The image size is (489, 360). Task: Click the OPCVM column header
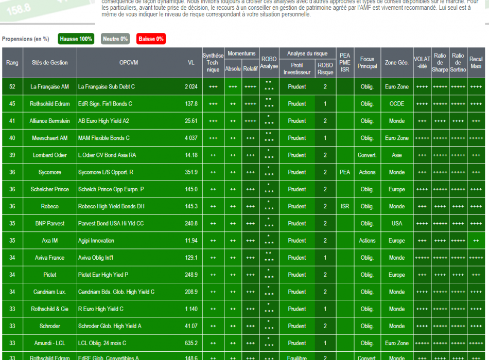[129, 63]
